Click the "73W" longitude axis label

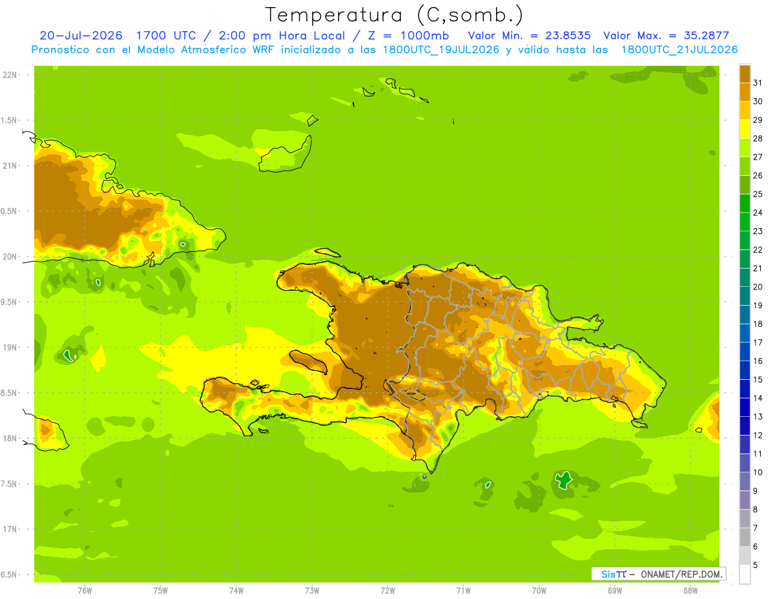coord(312,591)
